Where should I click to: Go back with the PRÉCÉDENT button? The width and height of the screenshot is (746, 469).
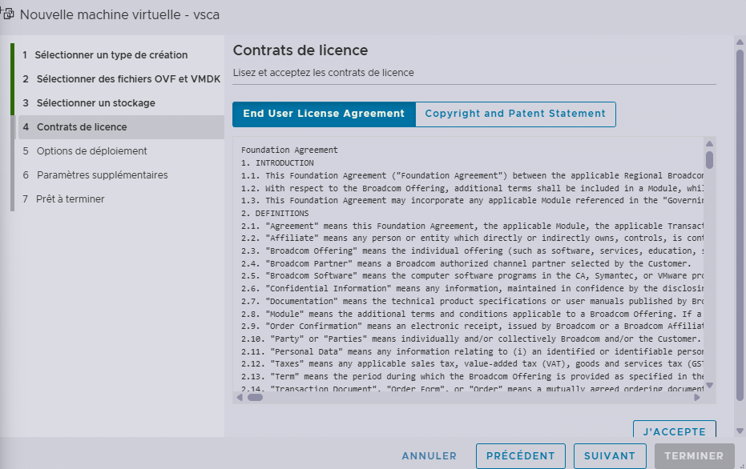point(521,455)
